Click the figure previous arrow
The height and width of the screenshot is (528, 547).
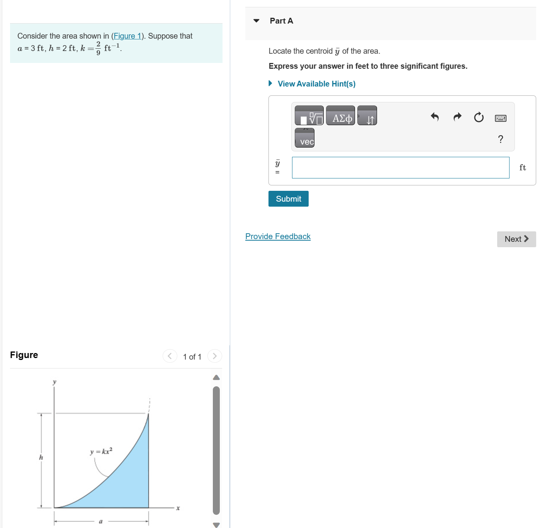pyautogui.click(x=170, y=356)
